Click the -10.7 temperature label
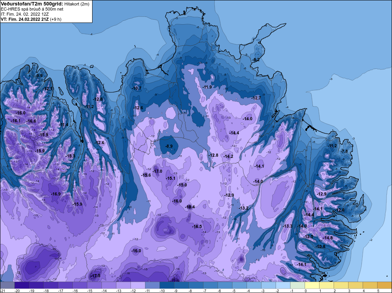 (137, 88)
